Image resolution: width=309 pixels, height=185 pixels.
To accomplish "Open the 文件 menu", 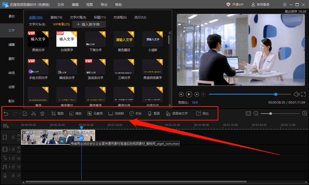I will click(61, 5).
